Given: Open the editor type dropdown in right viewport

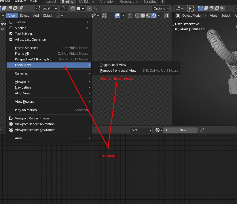Looking at the screenshot, I should tap(179, 8).
